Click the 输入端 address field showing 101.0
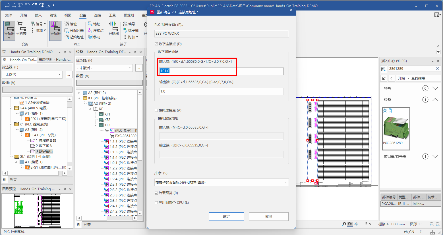 [221, 71]
